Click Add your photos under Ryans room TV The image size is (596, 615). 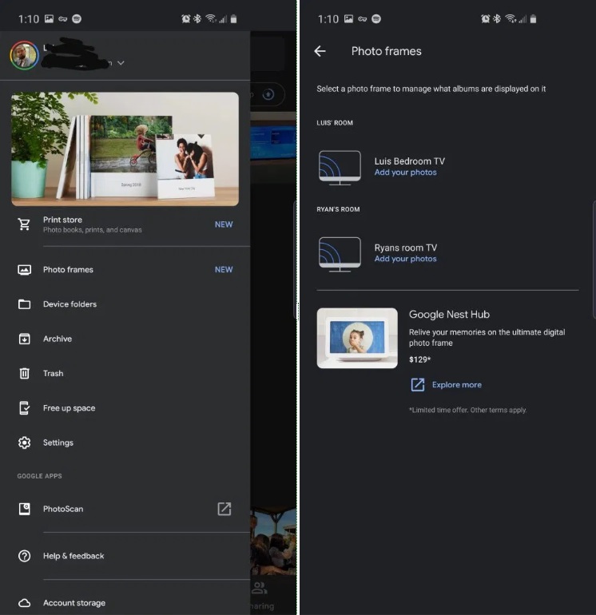tap(405, 259)
